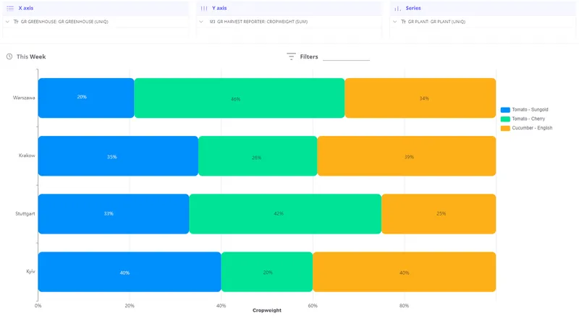Click Warszawa blue 20% bar segment

pos(86,98)
